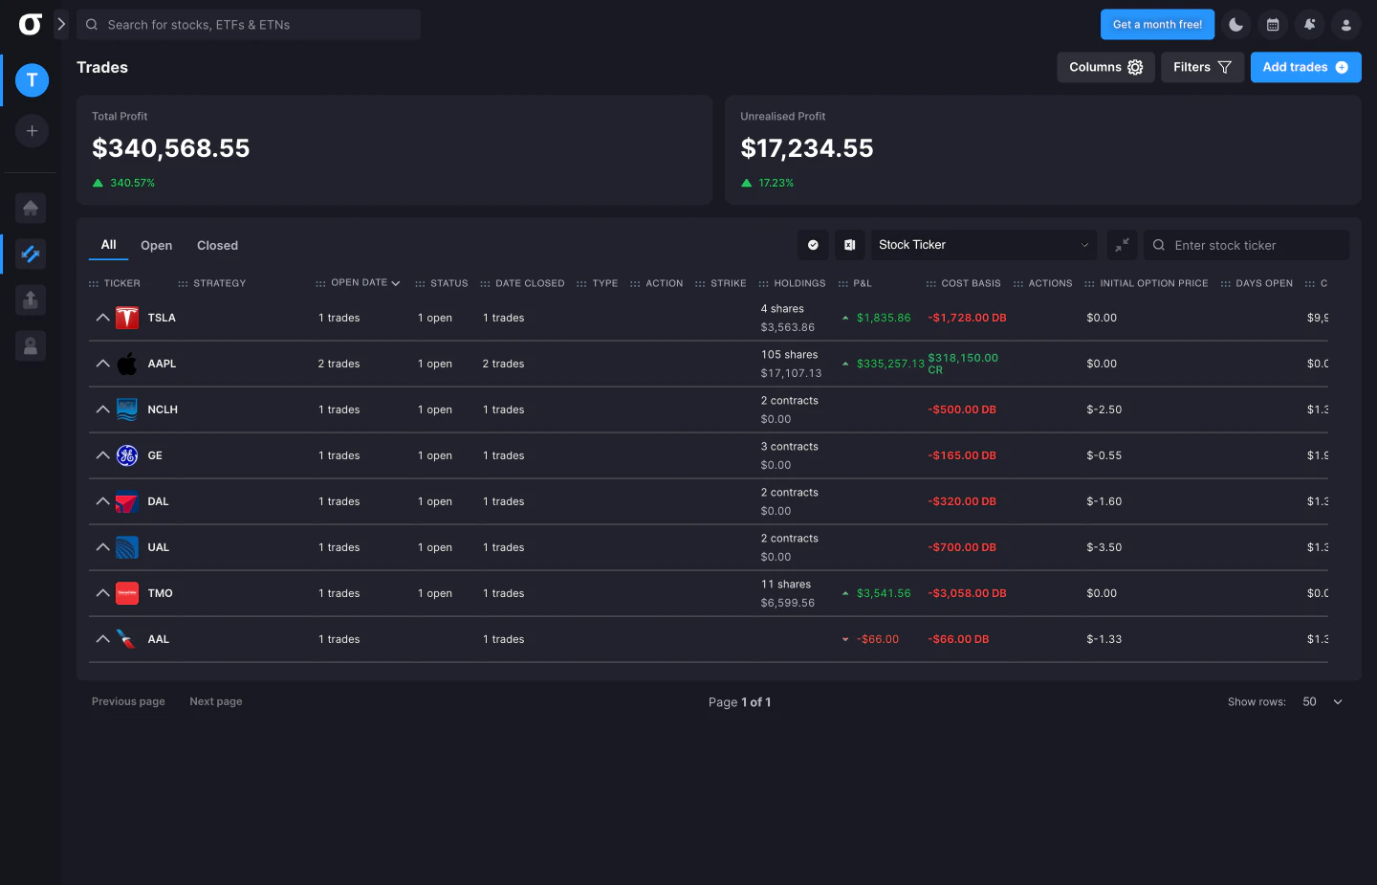The width and height of the screenshot is (1377, 885).
Task: Check notifications via the bell icon
Action: 1309,24
